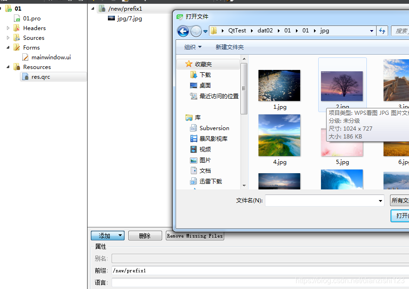The image size is (409, 289).
Task: Click the 图片 library icon
Action: pos(194,160)
